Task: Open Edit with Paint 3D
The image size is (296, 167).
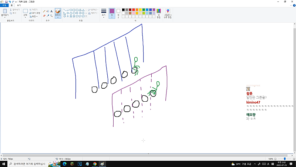Action: click(x=168, y=13)
